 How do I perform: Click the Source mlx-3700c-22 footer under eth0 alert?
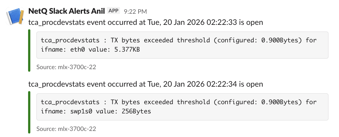click(x=66, y=67)
